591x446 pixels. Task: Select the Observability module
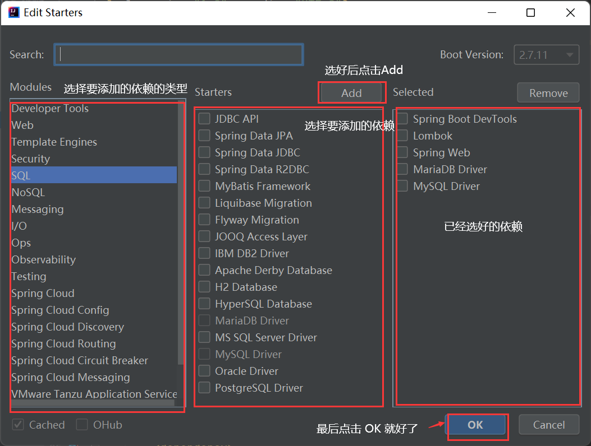pos(94,259)
